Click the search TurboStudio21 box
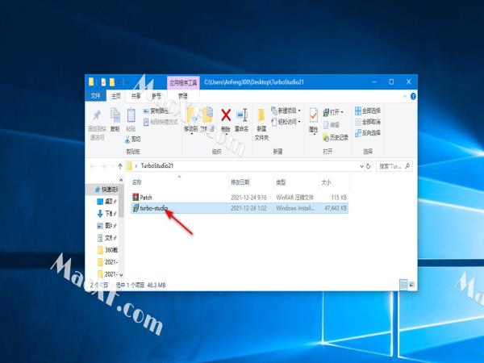Viewport: 484px width, 363px height. [394, 166]
